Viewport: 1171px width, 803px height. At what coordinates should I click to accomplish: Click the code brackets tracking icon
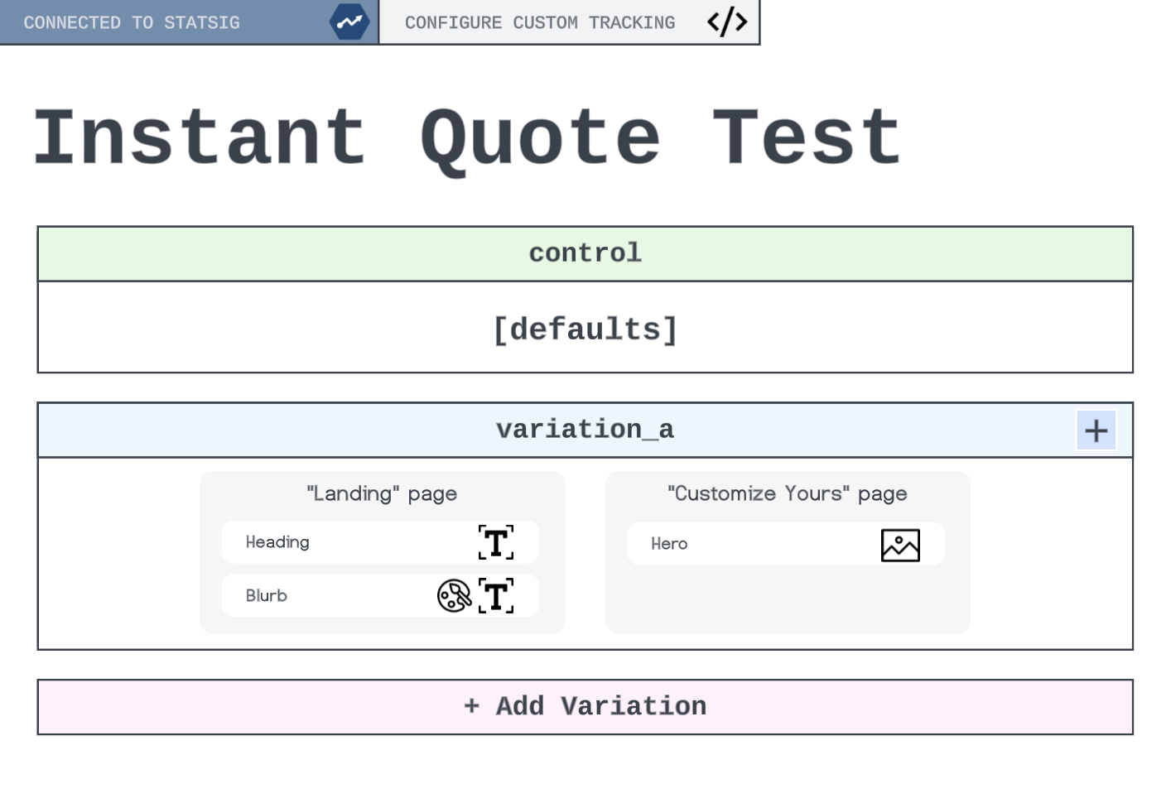[x=727, y=22]
